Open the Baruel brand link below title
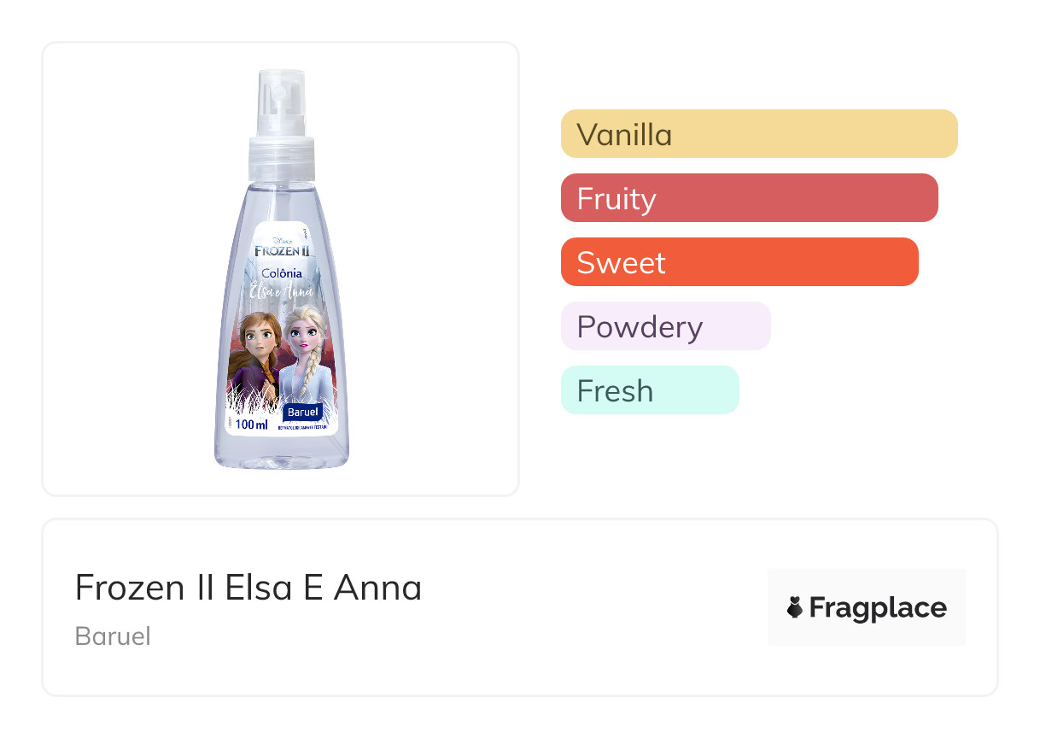 tap(113, 636)
